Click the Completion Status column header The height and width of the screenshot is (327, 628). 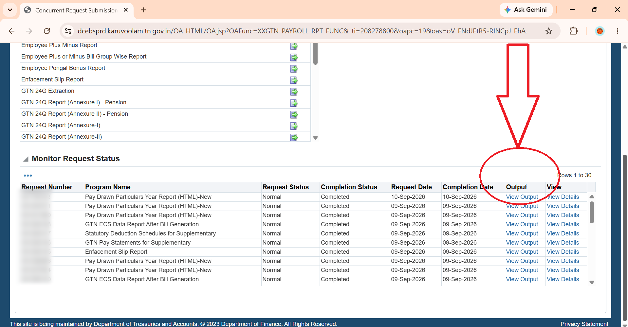tap(349, 187)
